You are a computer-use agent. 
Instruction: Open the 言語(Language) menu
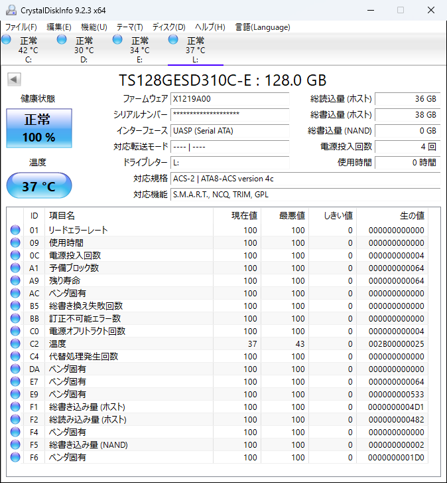tap(263, 27)
